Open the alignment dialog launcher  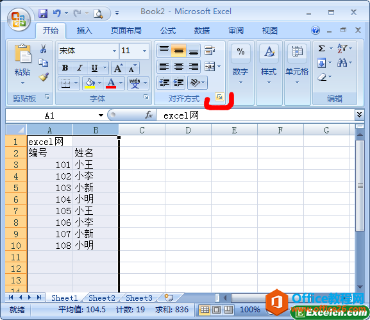pos(219,97)
